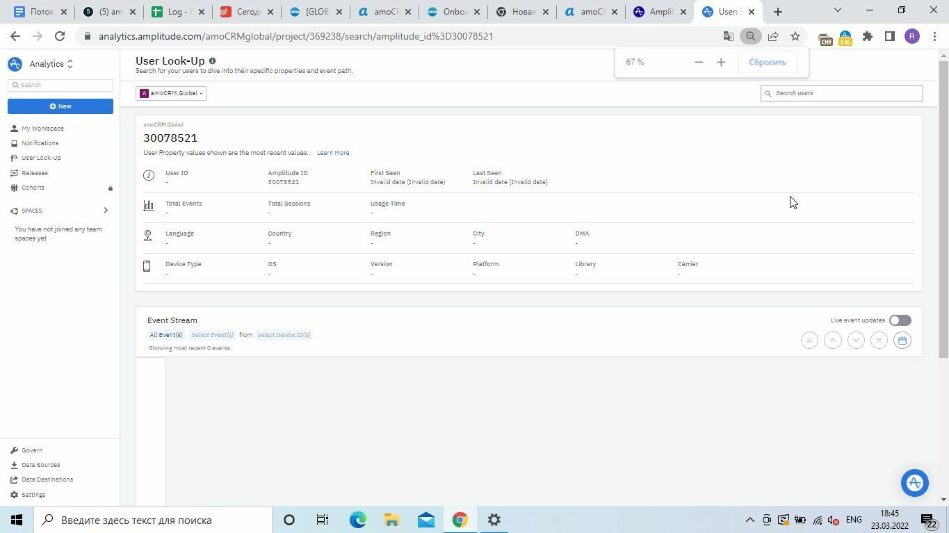Click the bar chart icon beside Total Events

coord(148,206)
